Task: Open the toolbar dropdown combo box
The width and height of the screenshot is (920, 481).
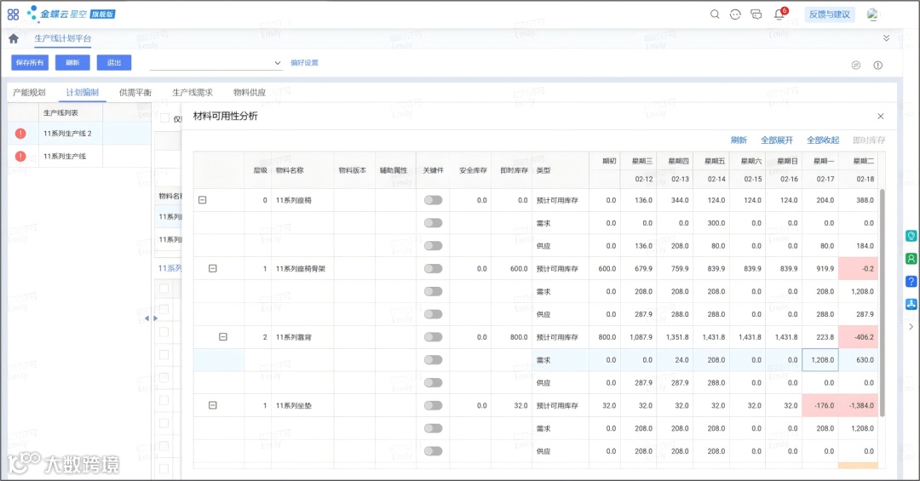Action: point(216,63)
